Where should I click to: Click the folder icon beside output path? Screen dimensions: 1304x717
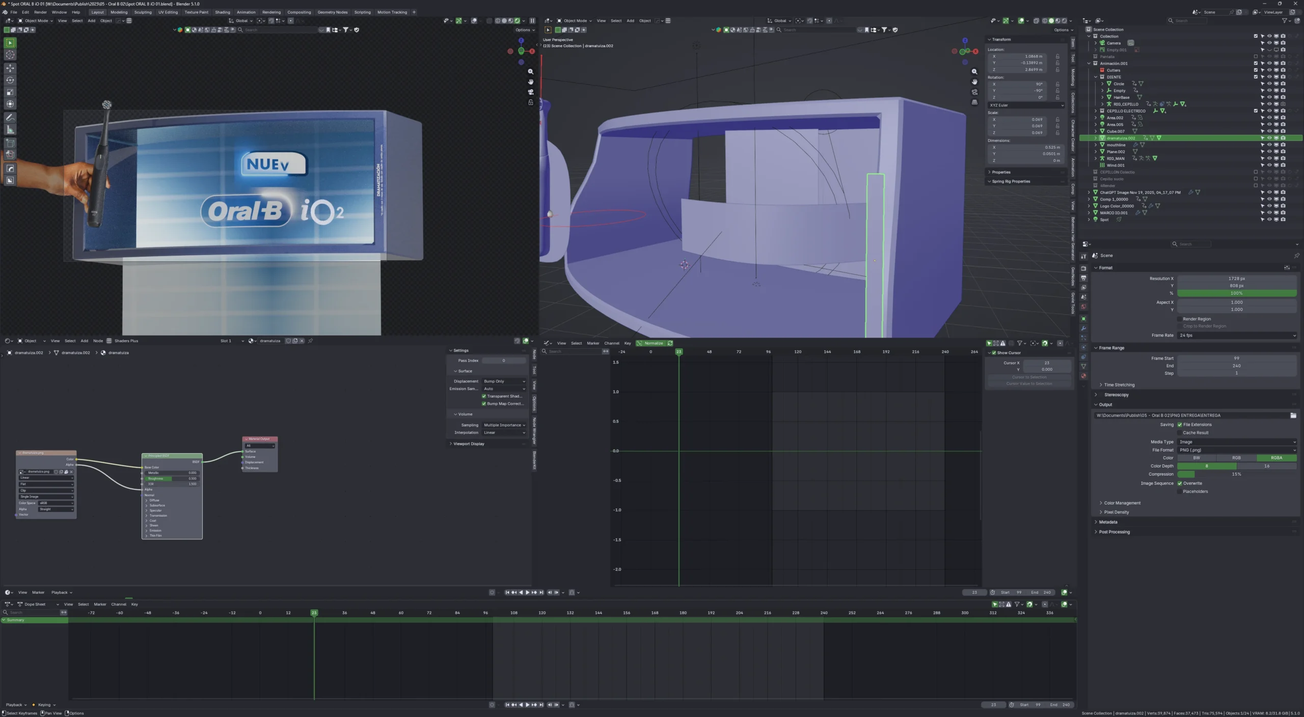point(1293,416)
